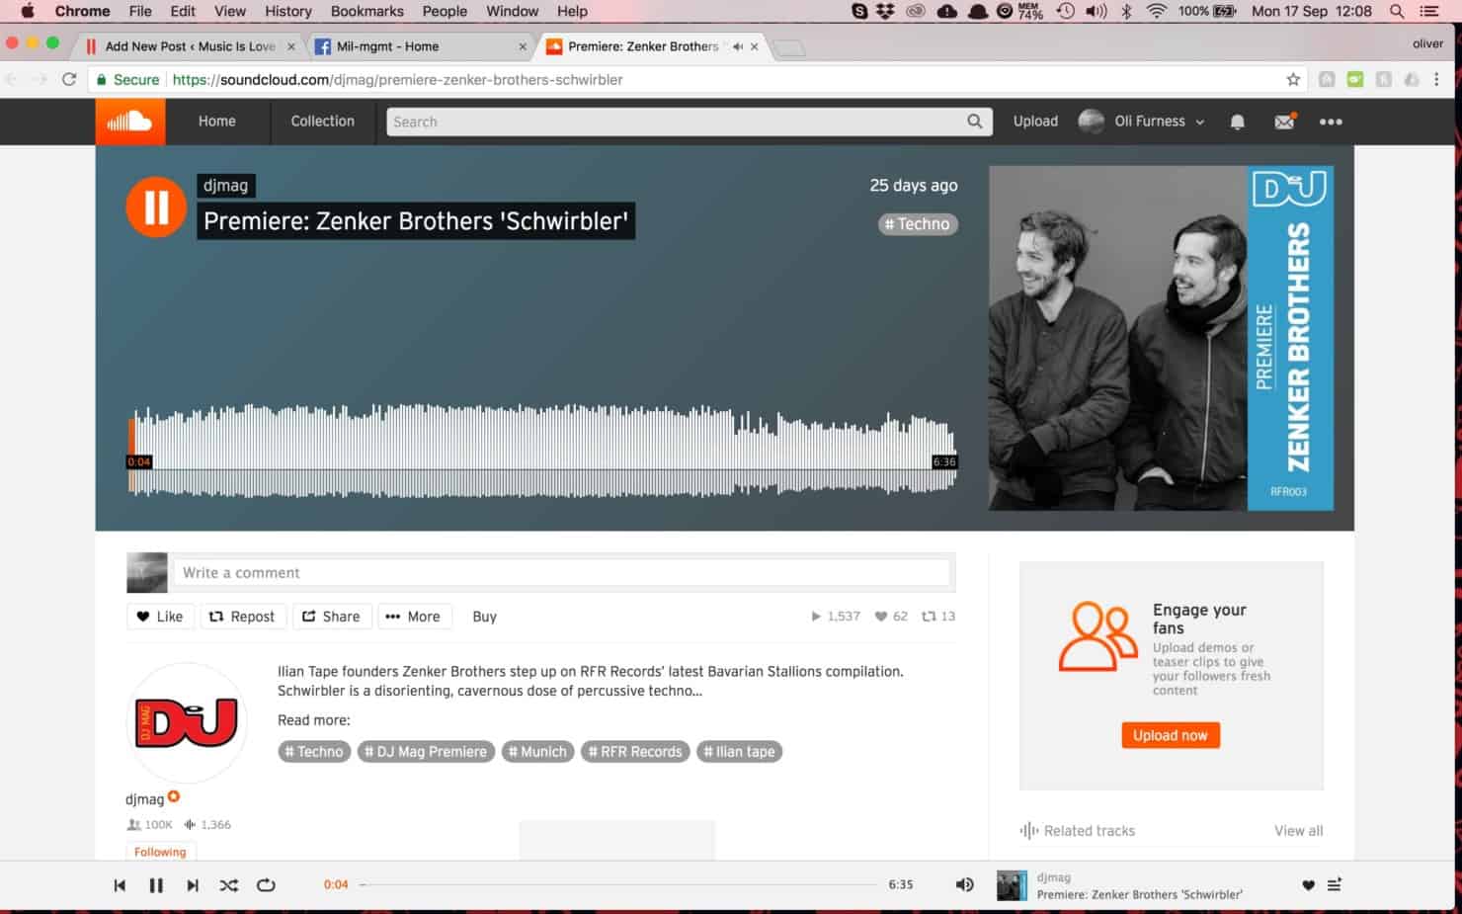
Task: Click the #Ilian tape tag
Action: 739,752
